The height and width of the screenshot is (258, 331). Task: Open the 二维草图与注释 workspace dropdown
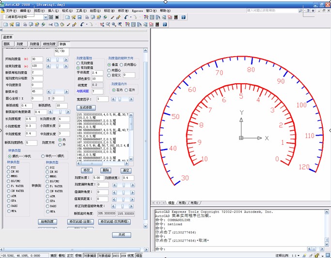[x=46, y=17]
